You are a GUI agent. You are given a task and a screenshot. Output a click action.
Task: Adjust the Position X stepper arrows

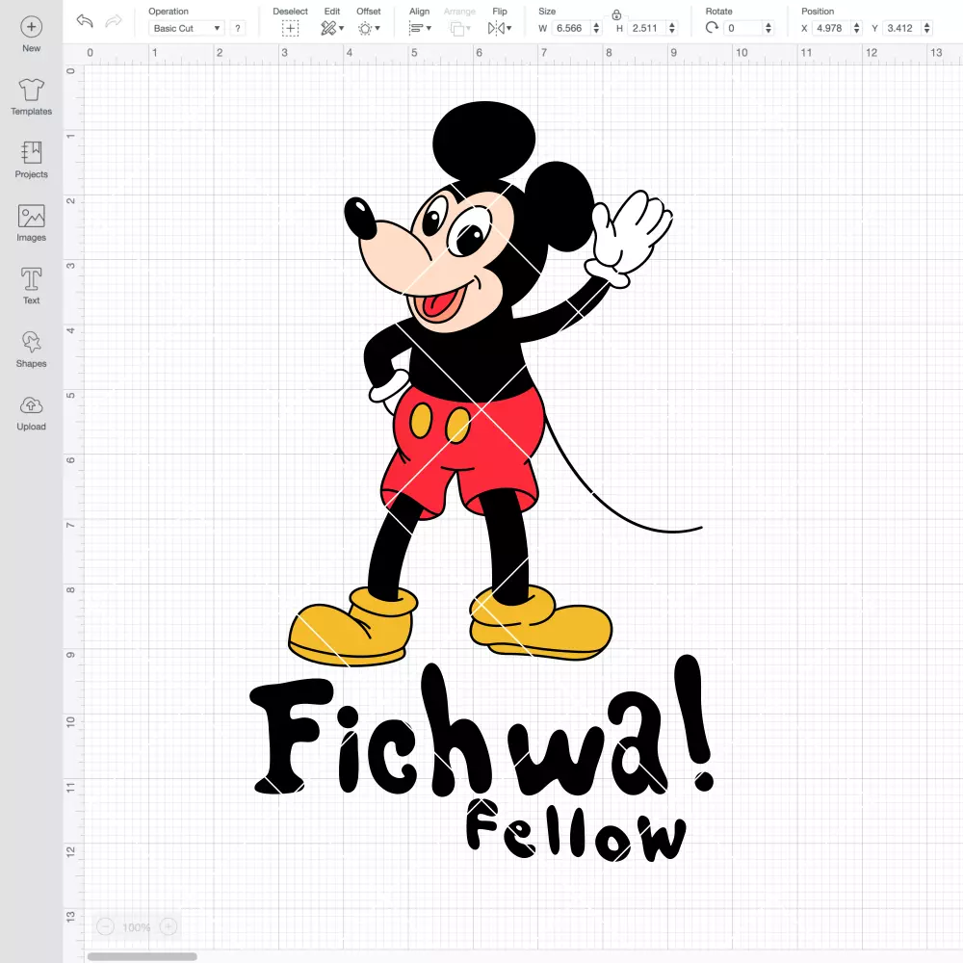tap(856, 28)
